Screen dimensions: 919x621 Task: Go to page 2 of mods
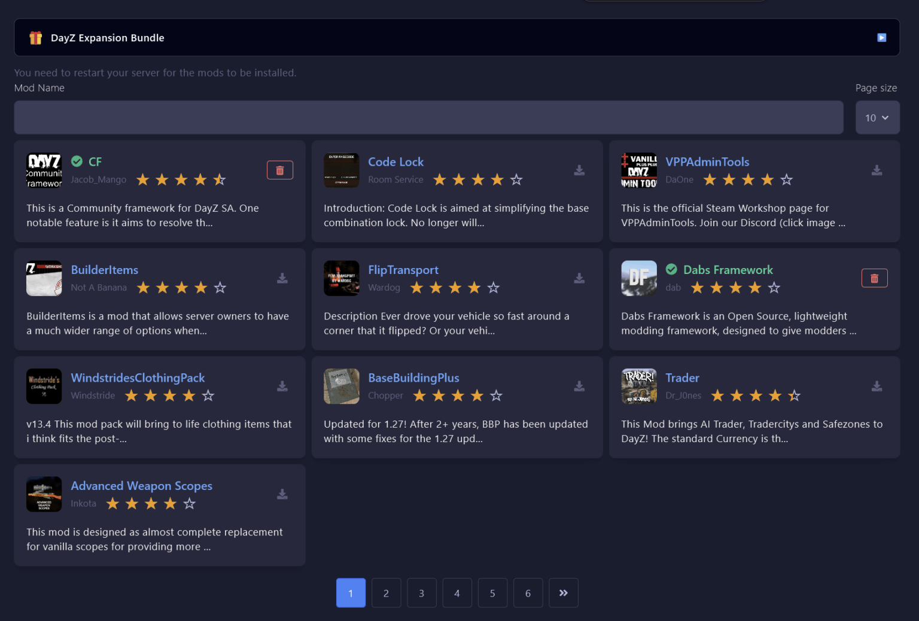click(386, 593)
